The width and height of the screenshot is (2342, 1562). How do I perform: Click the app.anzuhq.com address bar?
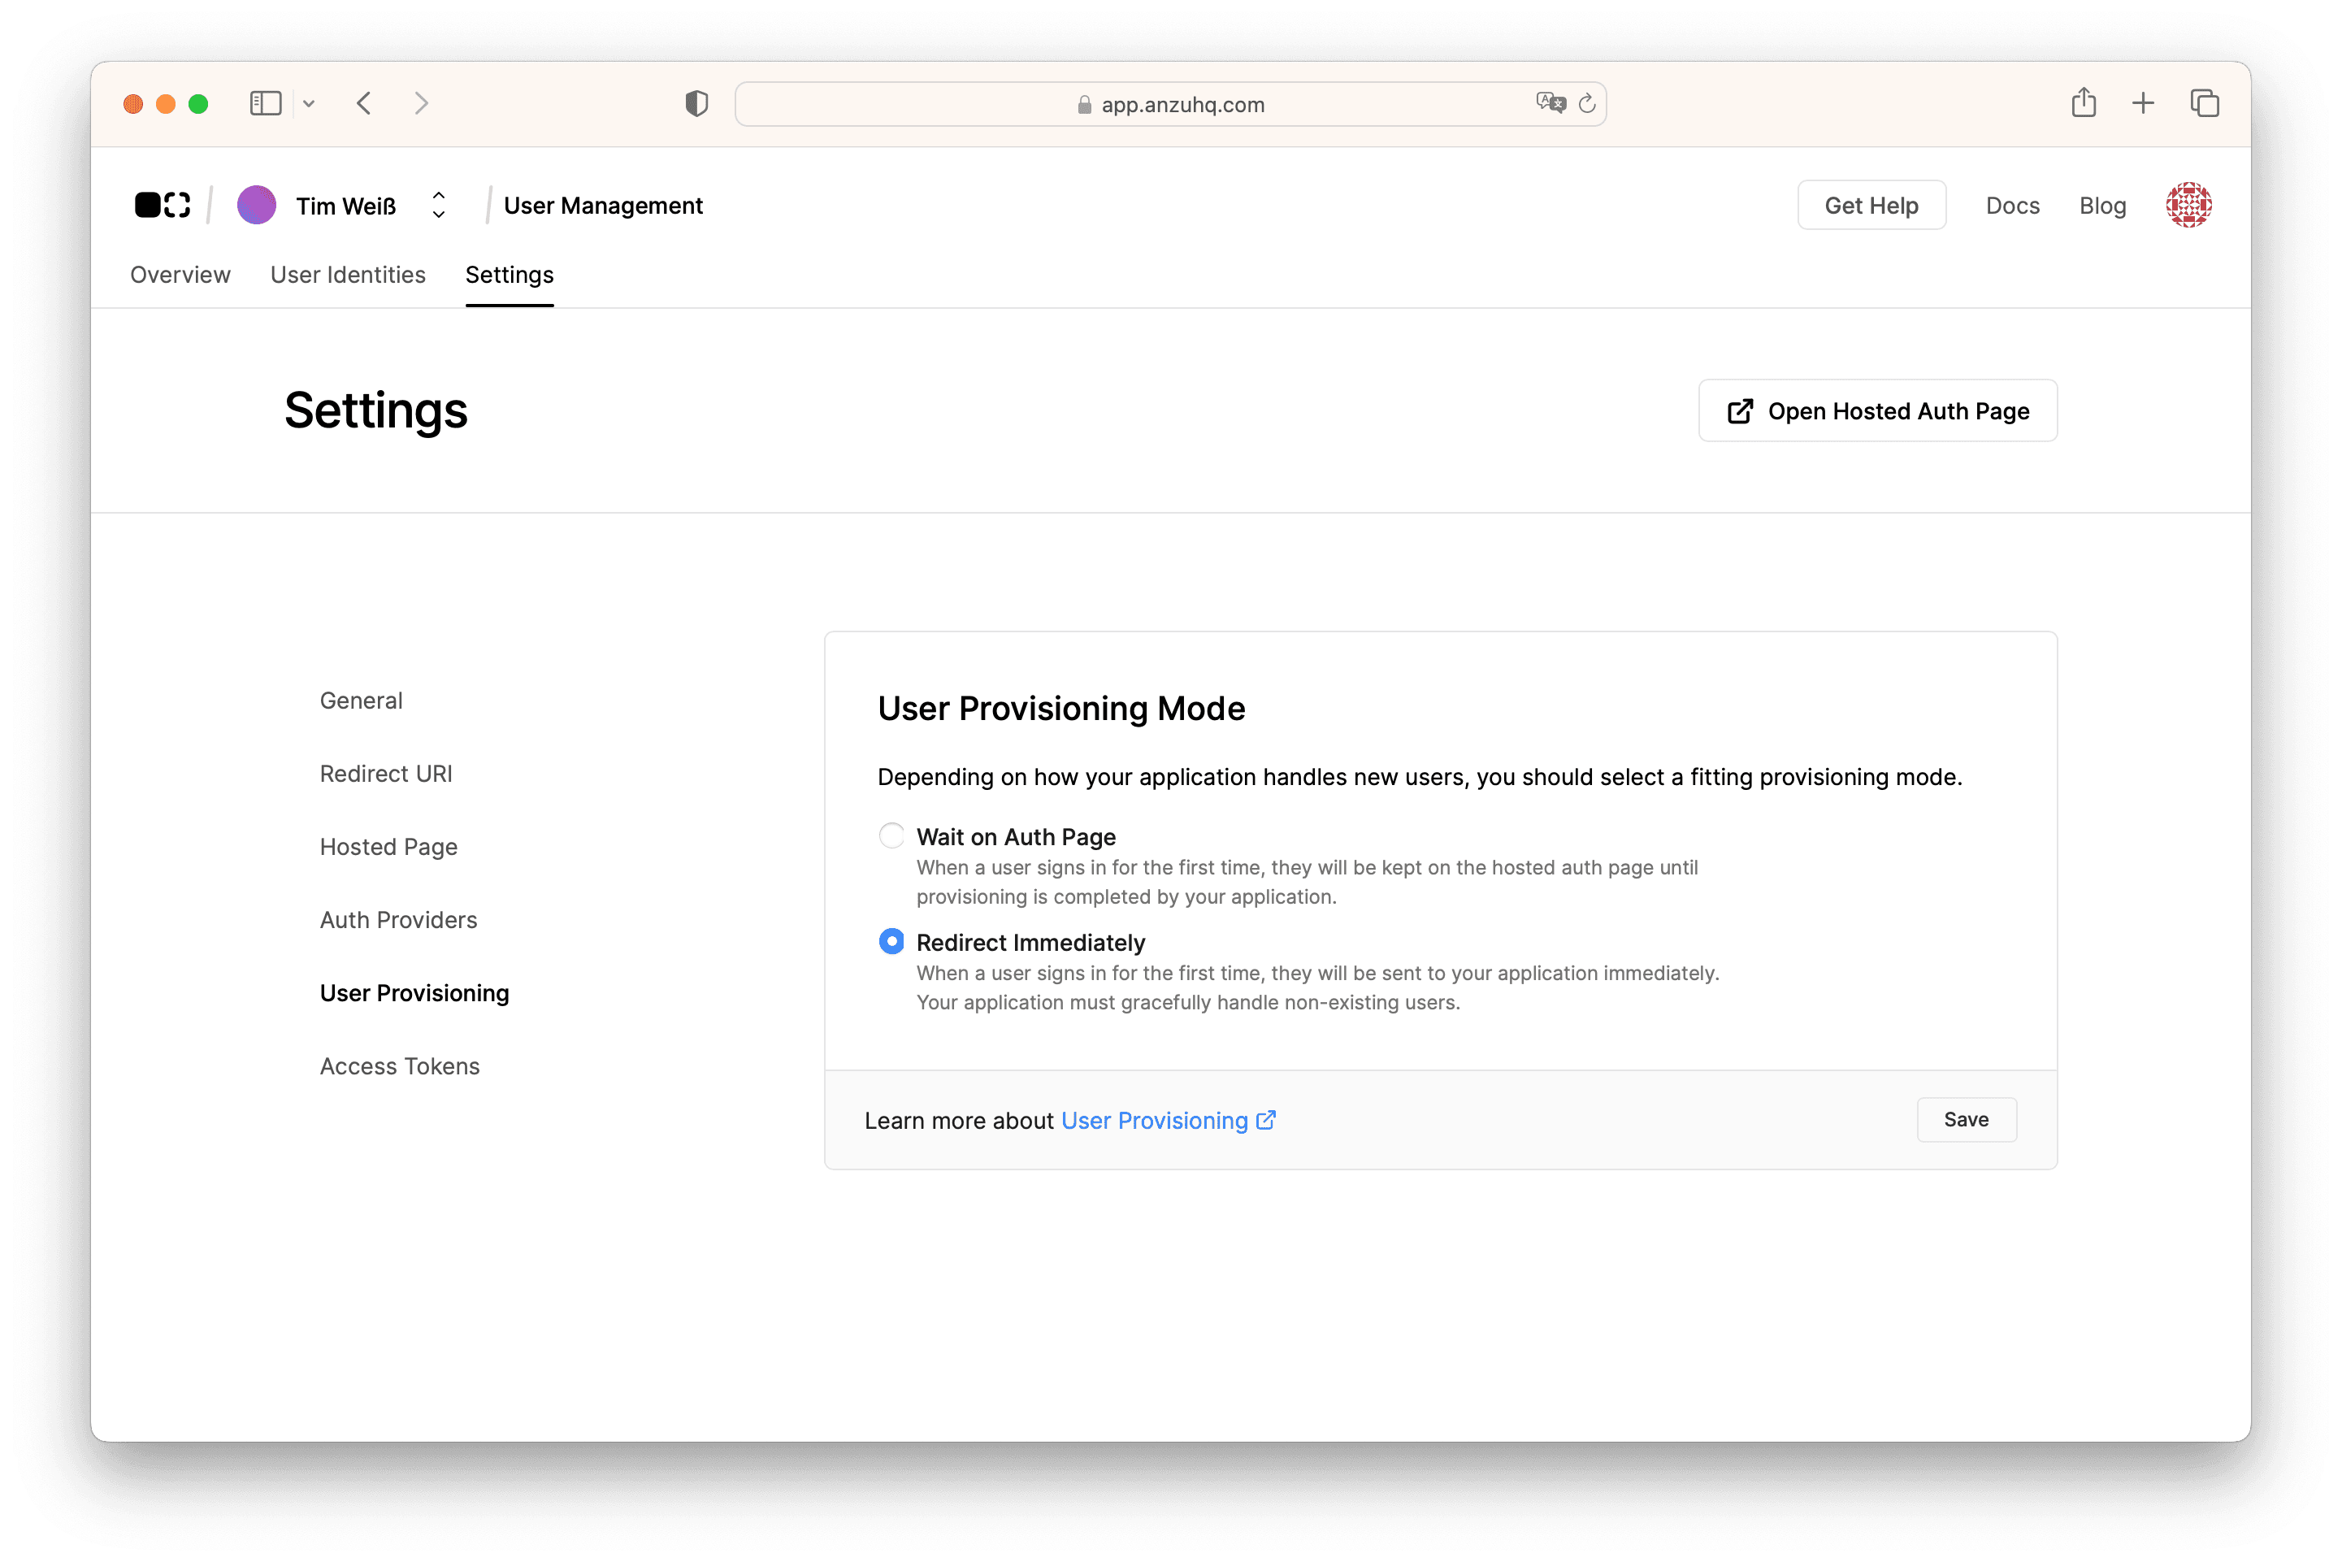(1169, 103)
